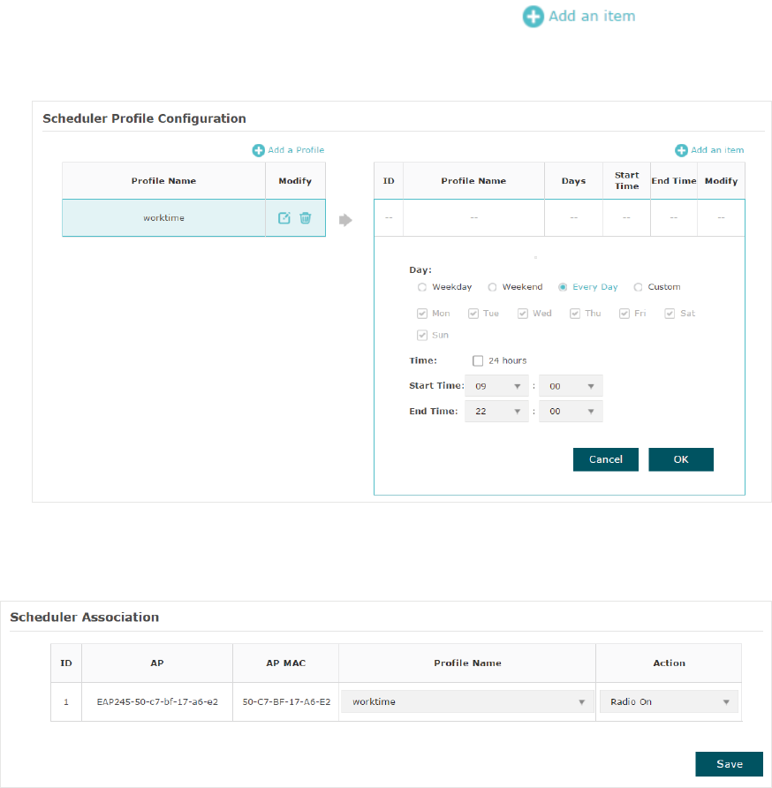Open the End Time hour dropdown
The height and width of the screenshot is (788, 772).
[496, 411]
